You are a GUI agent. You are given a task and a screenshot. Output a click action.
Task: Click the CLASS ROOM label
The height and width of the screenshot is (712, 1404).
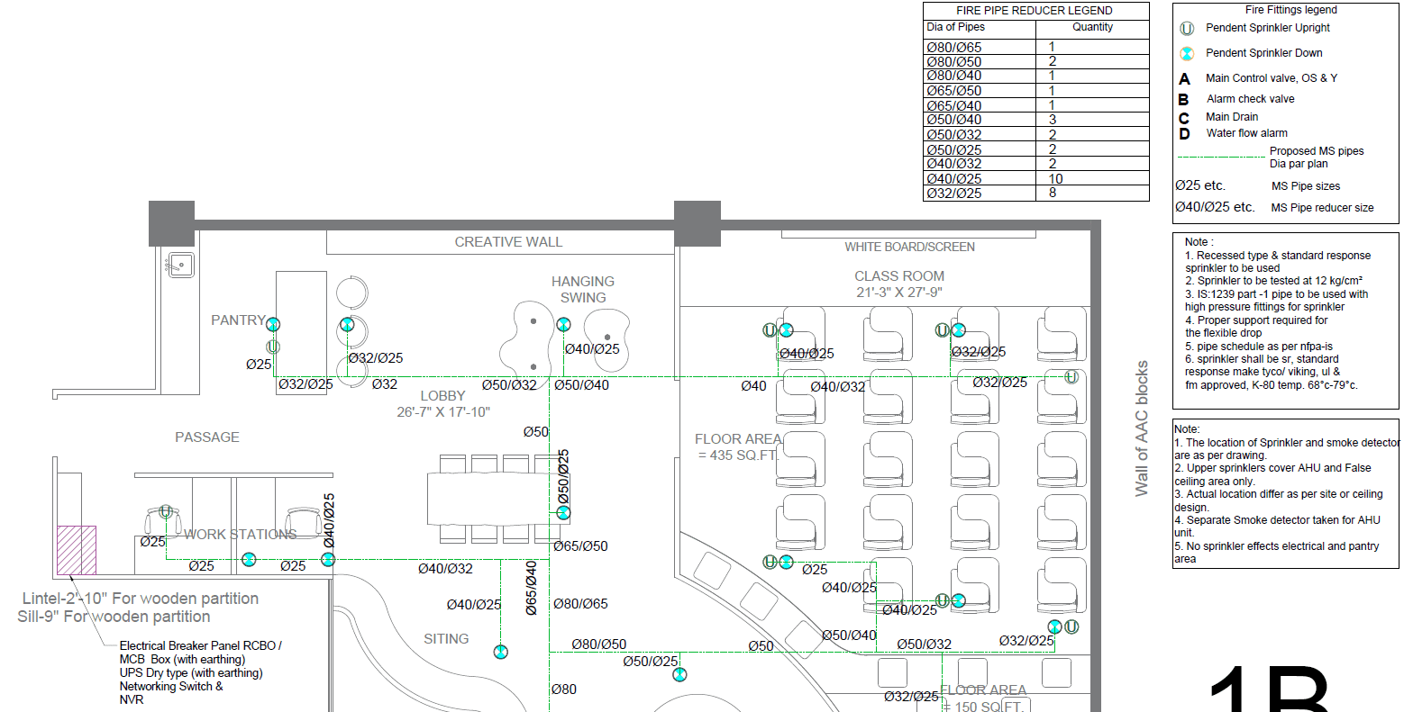point(899,276)
